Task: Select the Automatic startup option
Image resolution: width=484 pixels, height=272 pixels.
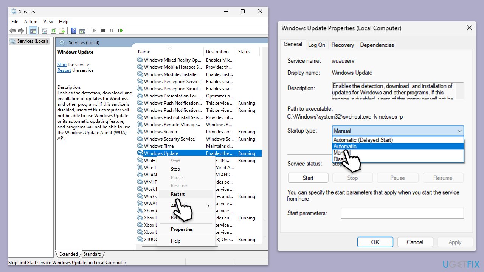Action: (x=398, y=147)
